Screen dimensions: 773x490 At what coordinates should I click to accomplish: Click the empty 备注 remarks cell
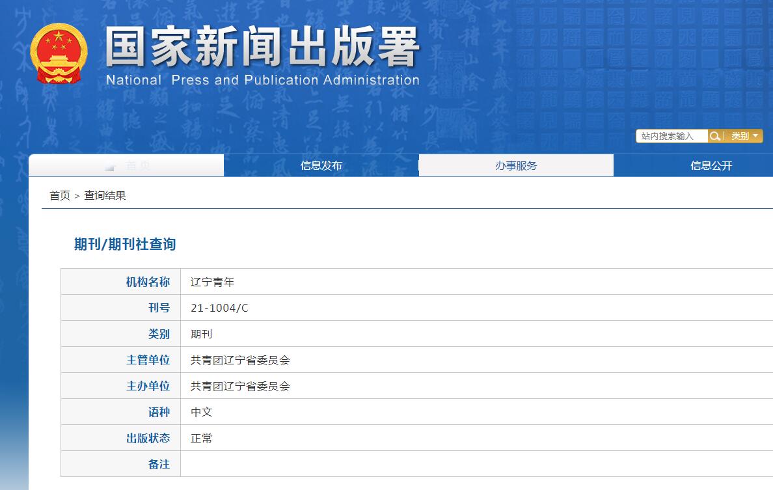[390, 464]
